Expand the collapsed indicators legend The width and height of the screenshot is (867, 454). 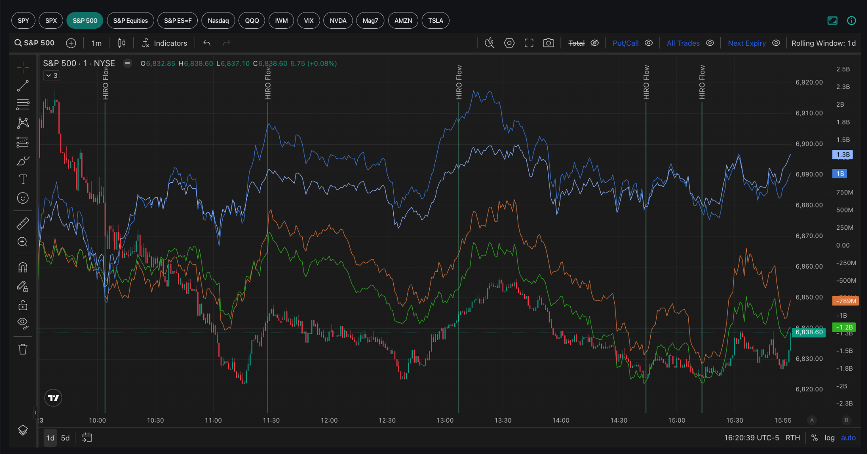point(51,75)
